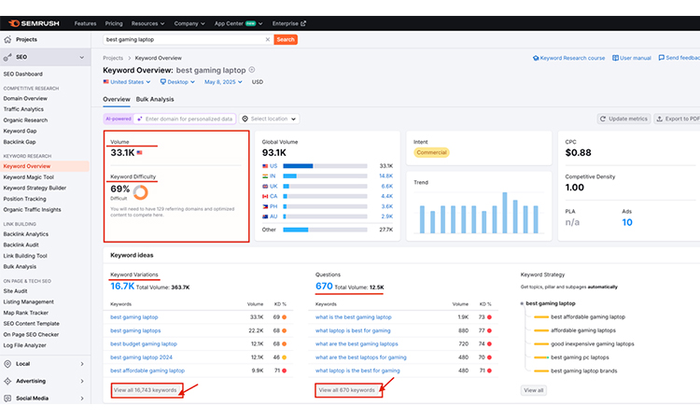Image resolution: width=700 pixels, height=420 pixels.
Task: Open United States country dropdown
Action: [127, 82]
